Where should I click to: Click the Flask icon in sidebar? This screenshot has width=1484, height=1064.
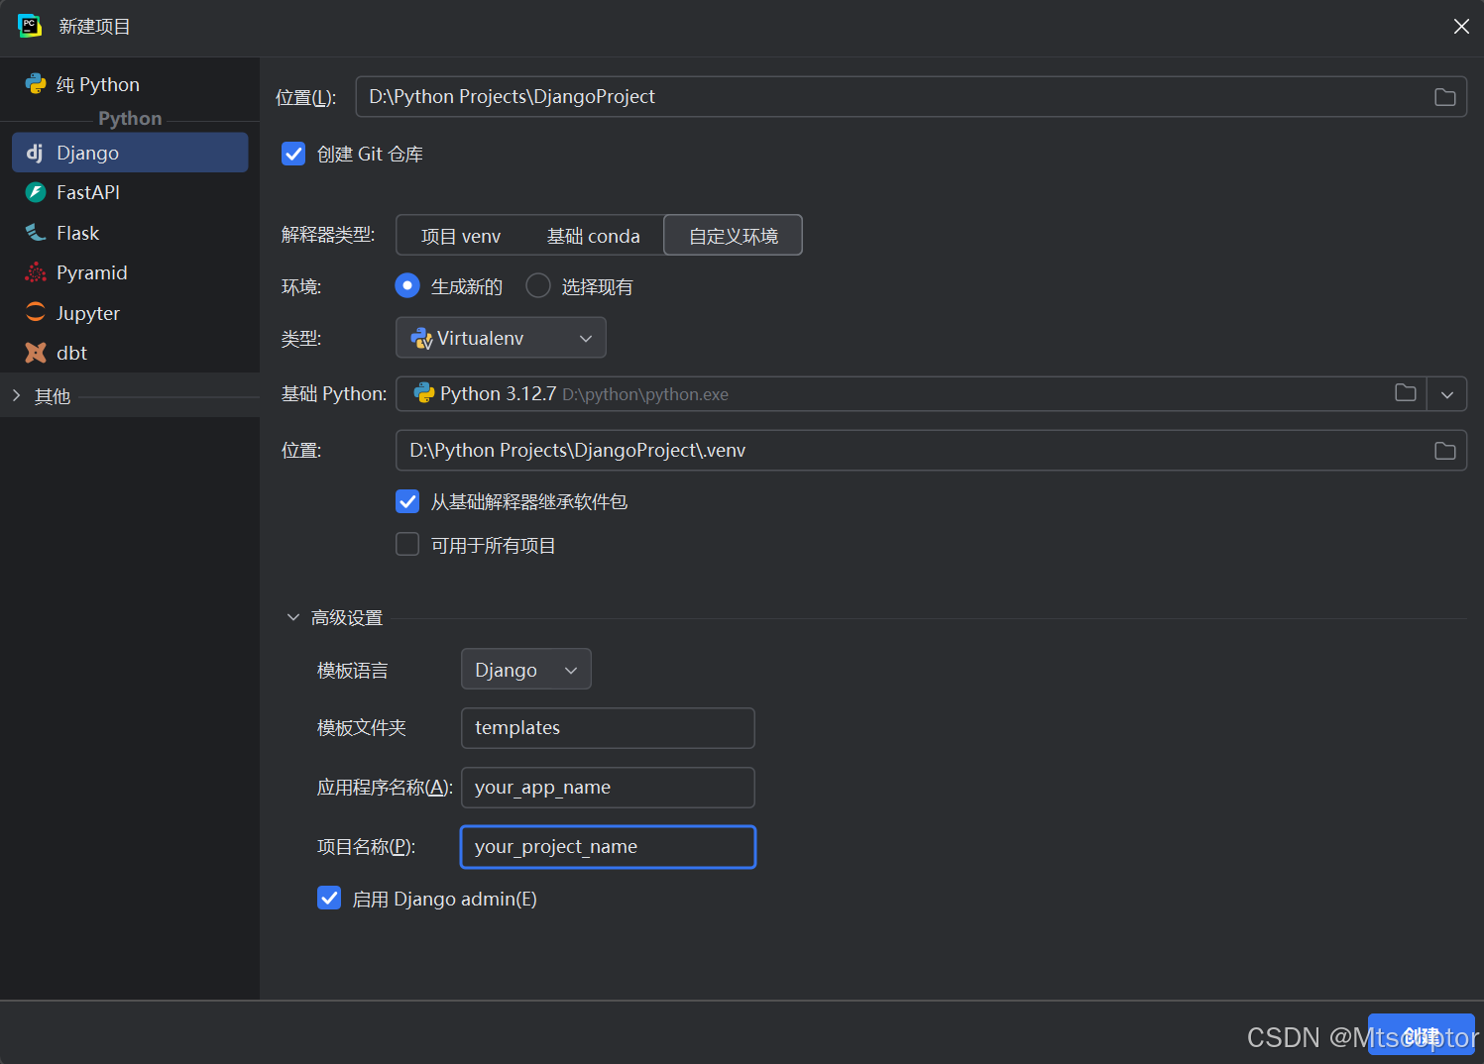(36, 233)
